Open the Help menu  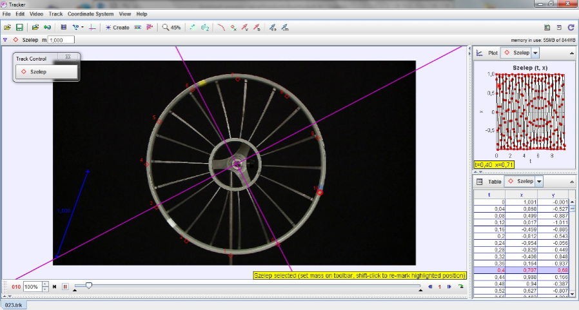point(141,14)
